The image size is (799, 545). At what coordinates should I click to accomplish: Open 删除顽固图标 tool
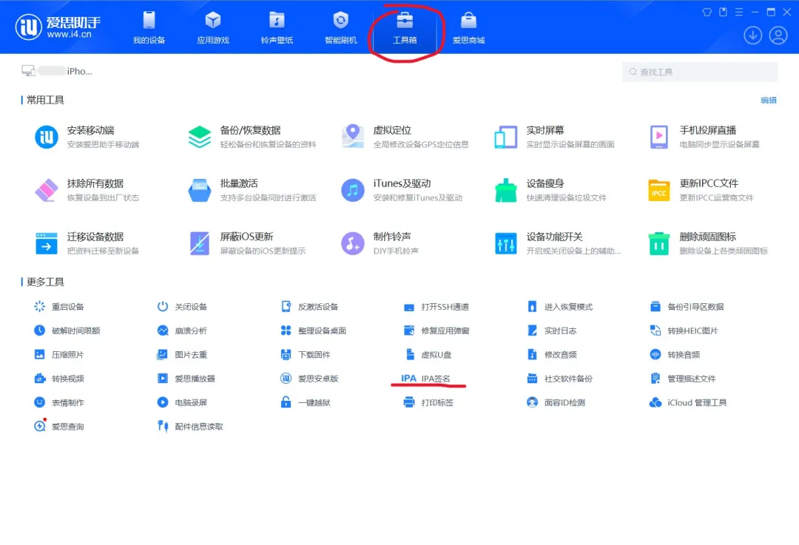[708, 243]
